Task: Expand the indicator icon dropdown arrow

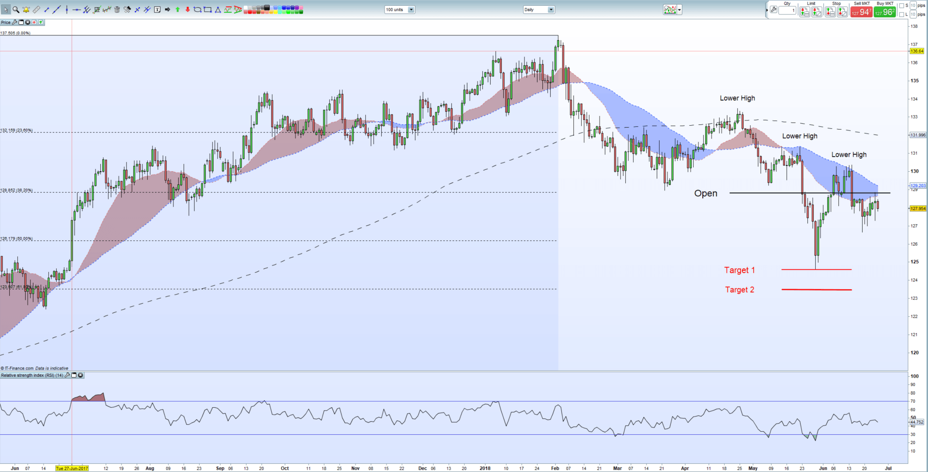Action: point(680,10)
